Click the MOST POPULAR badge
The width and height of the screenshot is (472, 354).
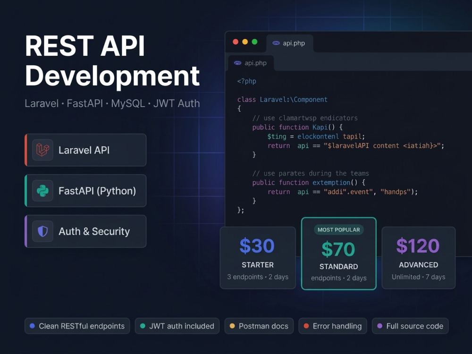[338, 230]
